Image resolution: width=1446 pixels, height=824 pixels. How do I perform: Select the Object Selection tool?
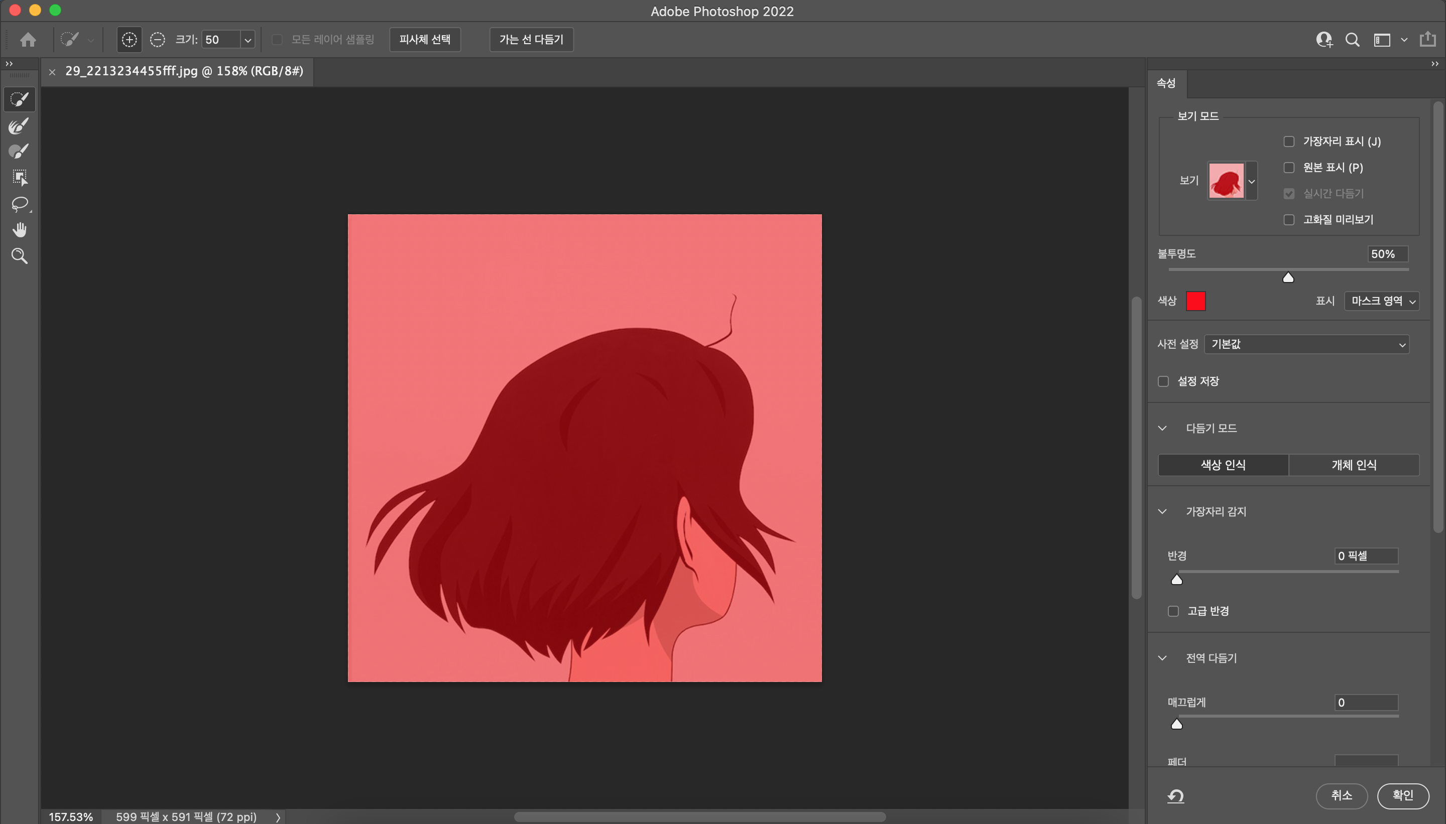coord(19,178)
